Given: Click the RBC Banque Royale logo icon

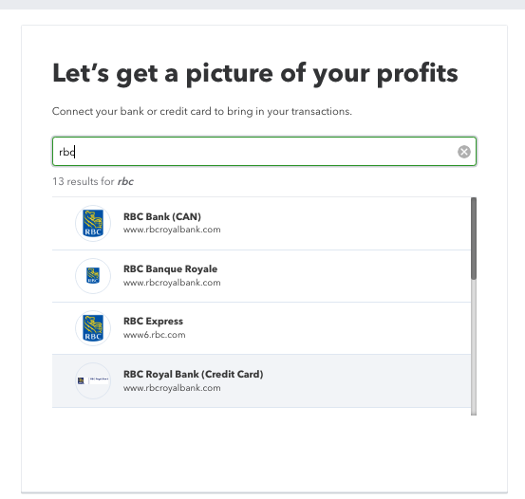Looking at the screenshot, I should (x=93, y=276).
